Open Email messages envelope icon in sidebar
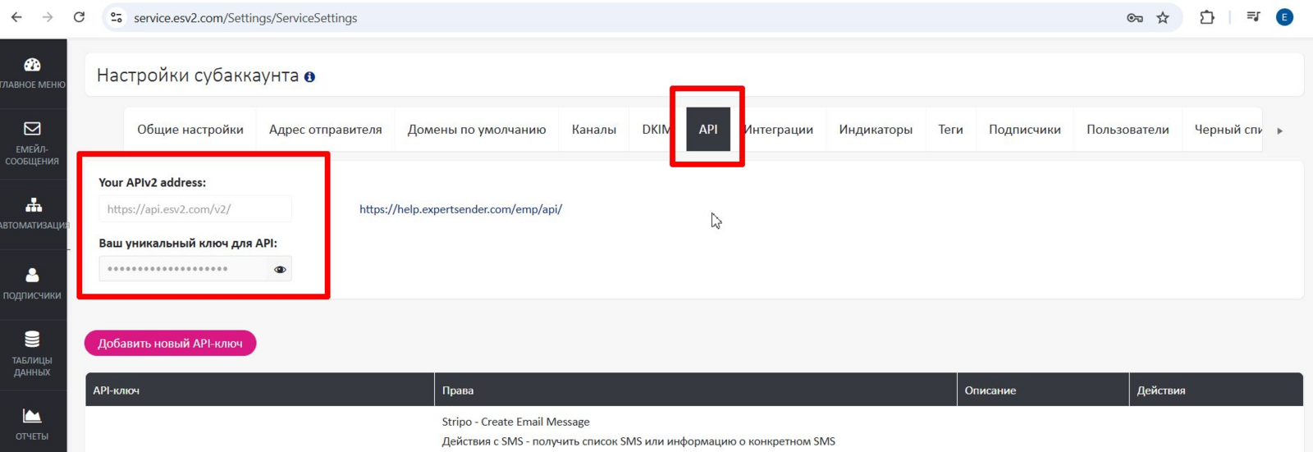Screen dimensions: 1313x452 32,129
